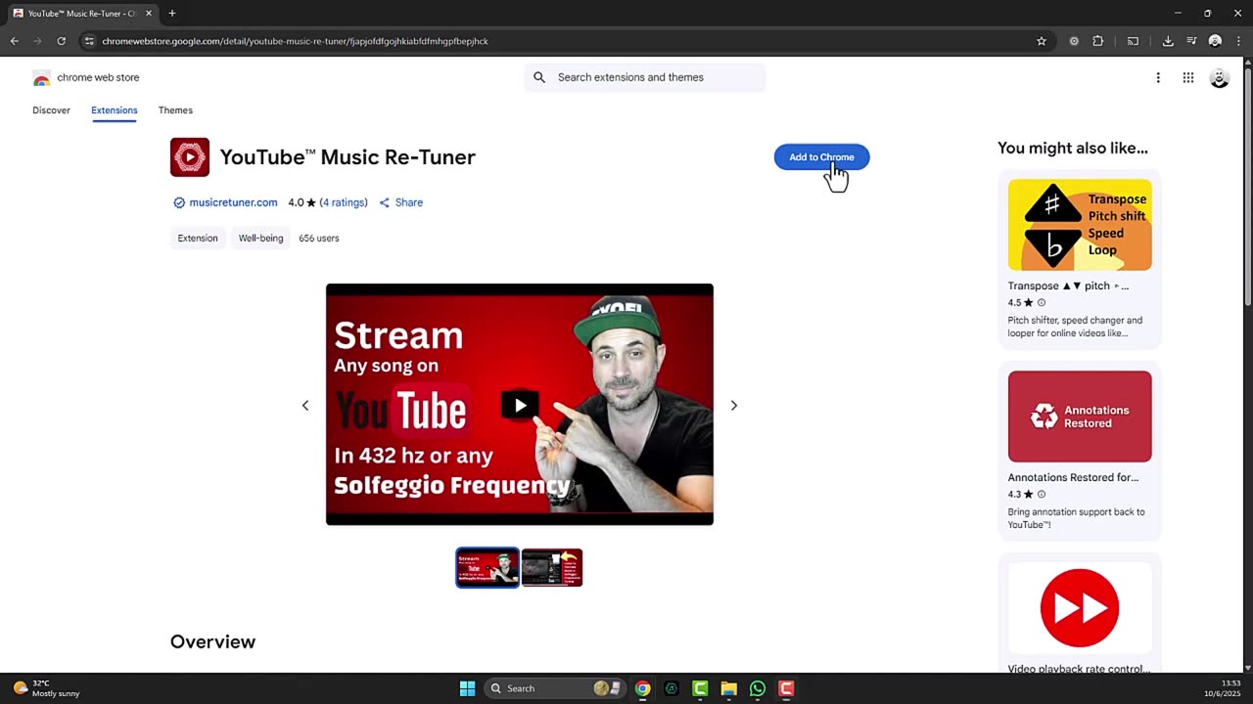Select the second screenshot thumbnail
This screenshot has width=1253, height=704.
click(x=552, y=567)
